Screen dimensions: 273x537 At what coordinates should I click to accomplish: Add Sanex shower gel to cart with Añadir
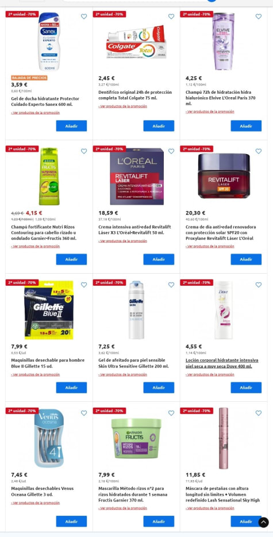coord(72,126)
